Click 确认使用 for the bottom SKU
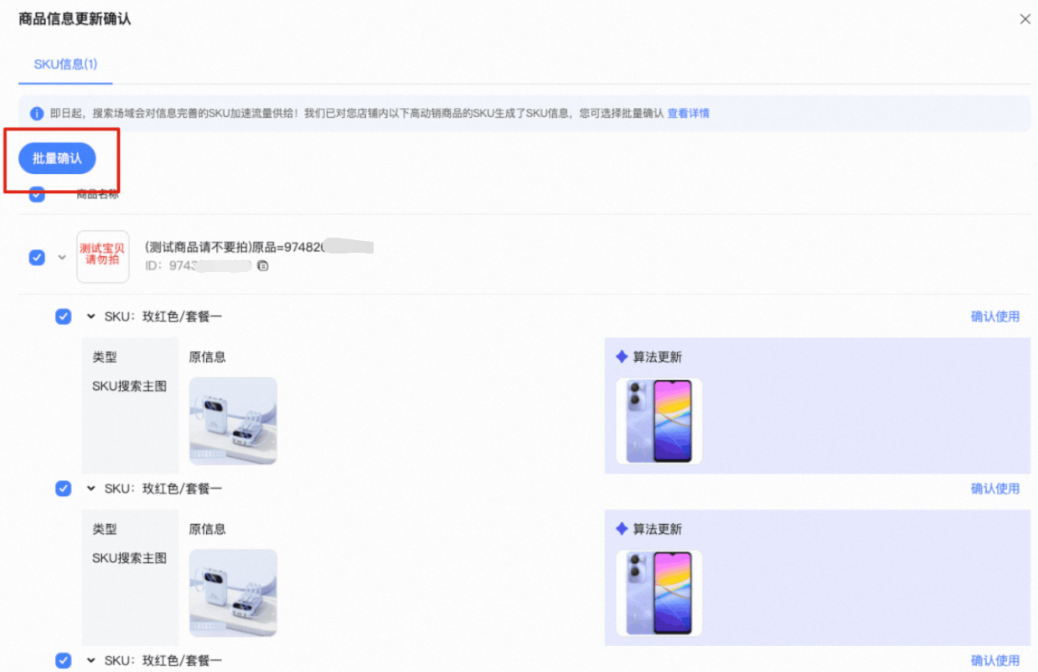The width and height of the screenshot is (1038, 672). (995, 660)
